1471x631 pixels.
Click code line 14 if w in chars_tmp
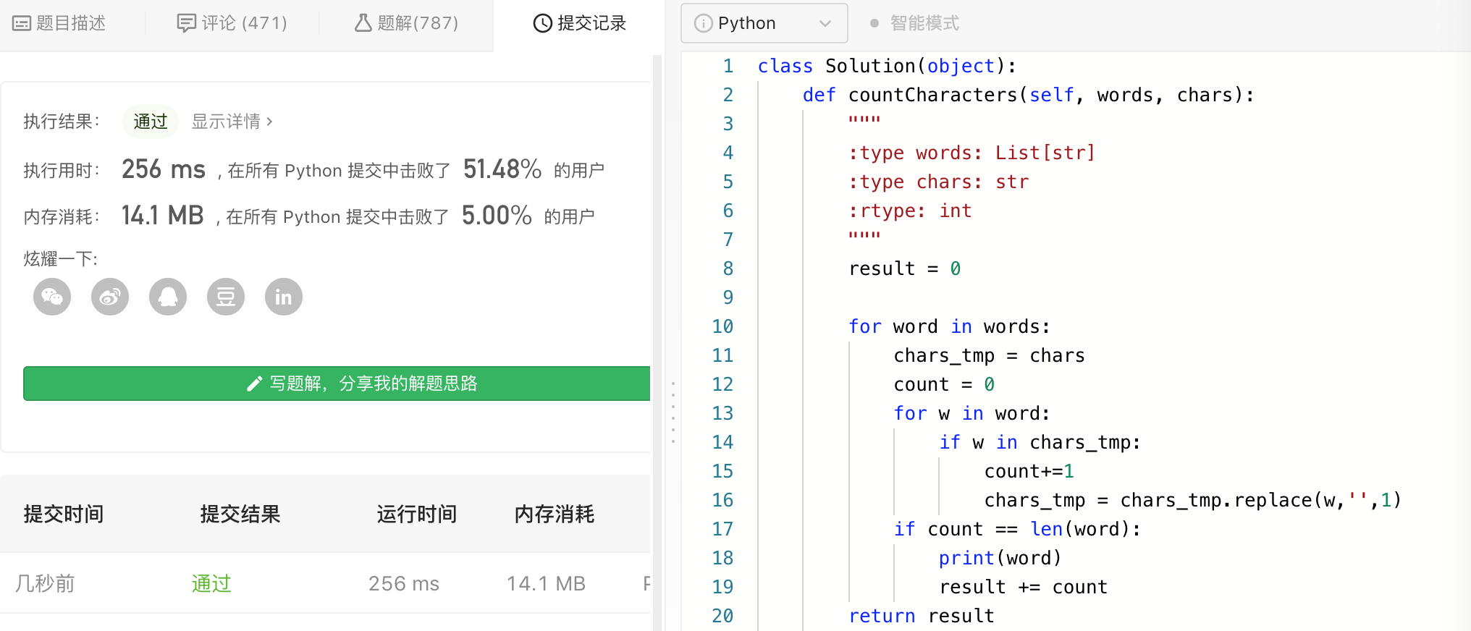[1040, 442]
